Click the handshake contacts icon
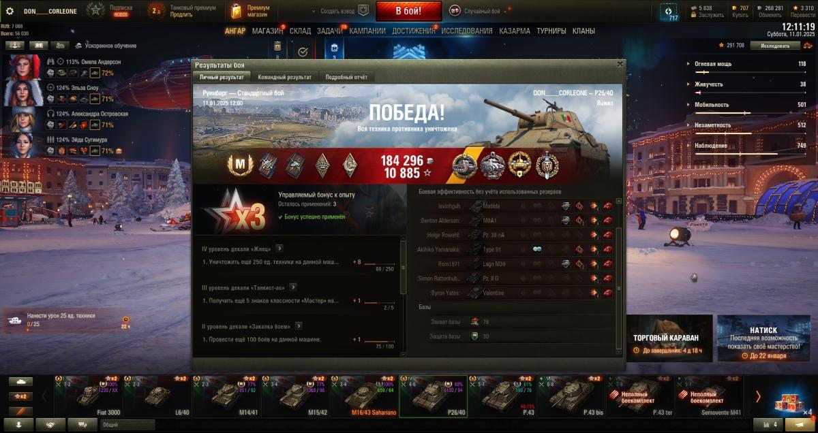Viewport: 818px width, 433px height. coord(50,425)
